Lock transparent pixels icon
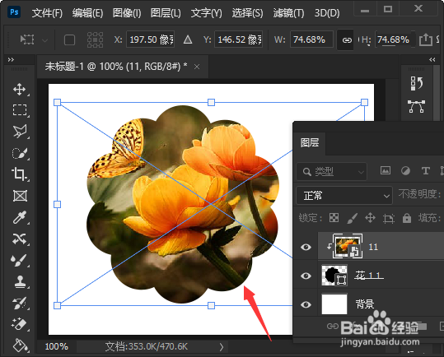 334,218
